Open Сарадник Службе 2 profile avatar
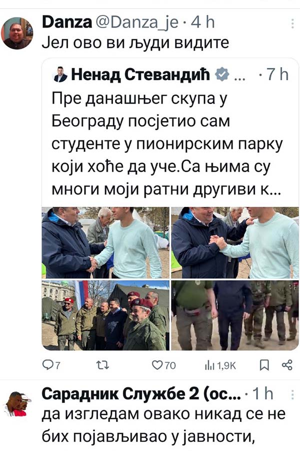Image resolution: width=300 pixels, height=451 pixels. (x=17, y=403)
